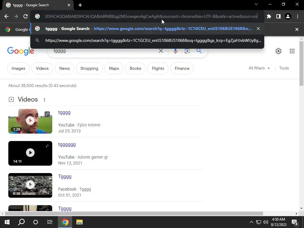
Task: Open a new tab with the plus button
Action: pos(80,5)
